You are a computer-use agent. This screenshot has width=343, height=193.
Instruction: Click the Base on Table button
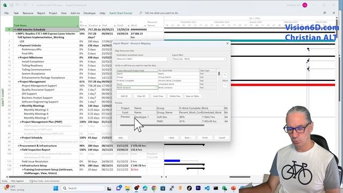[193, 96]
